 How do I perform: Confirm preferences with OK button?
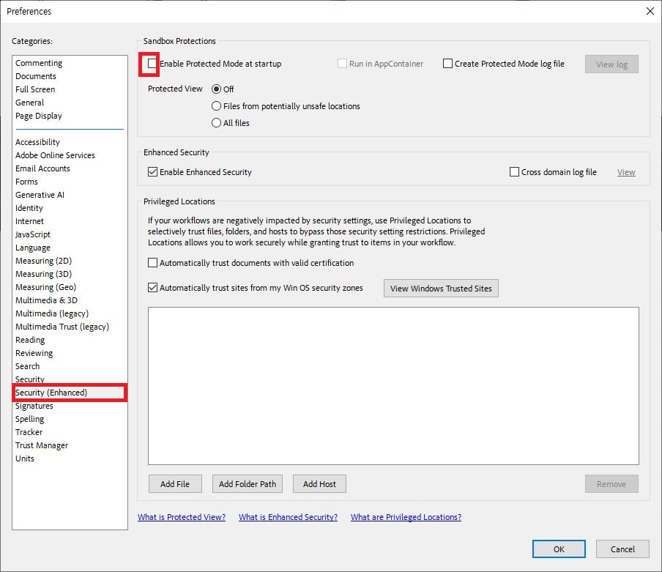click(x=559, y=549)
